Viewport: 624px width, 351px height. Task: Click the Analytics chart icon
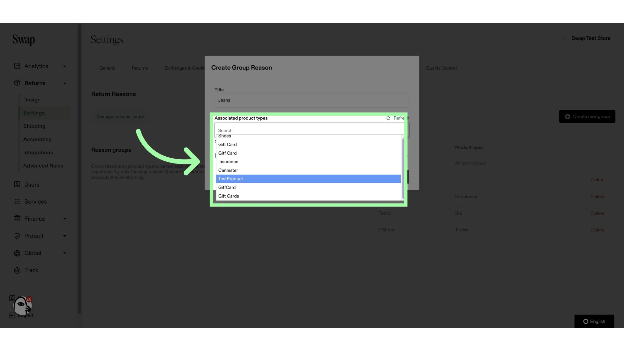(17, 66)
